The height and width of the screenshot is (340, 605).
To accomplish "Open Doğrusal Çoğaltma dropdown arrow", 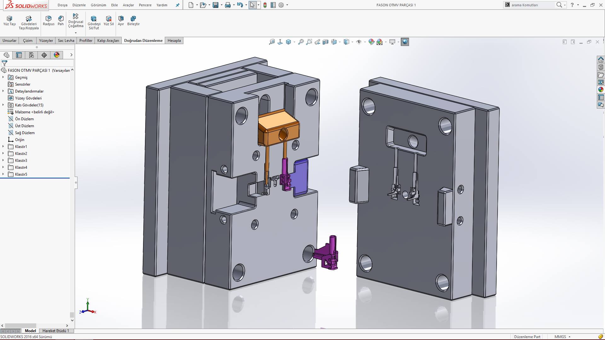I will pos(76,33).
